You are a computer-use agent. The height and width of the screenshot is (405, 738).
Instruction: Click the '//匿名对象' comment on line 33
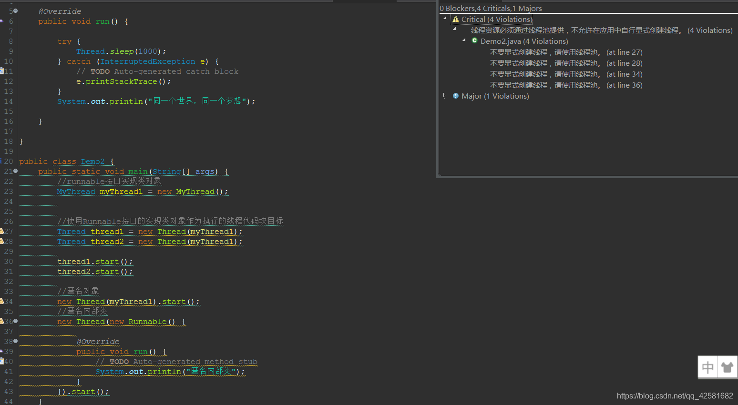click(x=78, y=291)
